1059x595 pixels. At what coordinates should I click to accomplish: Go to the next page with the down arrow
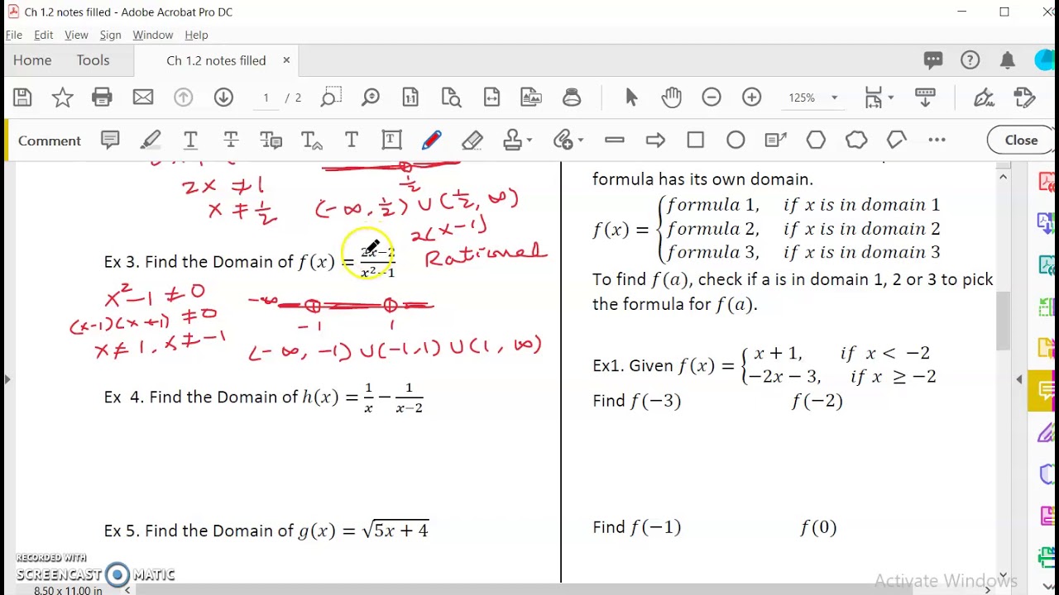point(223,98)
